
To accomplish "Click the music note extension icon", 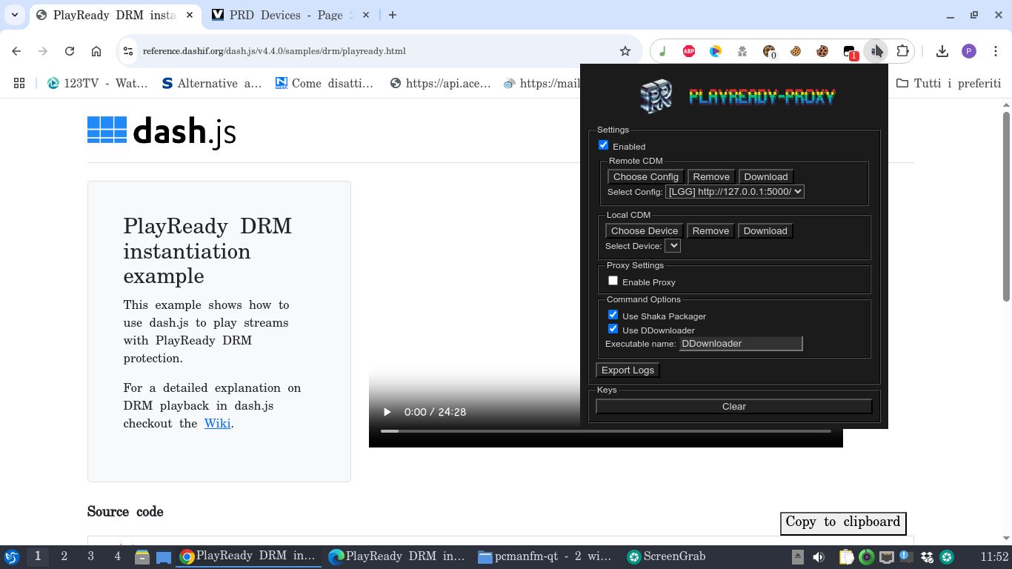I will (662, 51).
